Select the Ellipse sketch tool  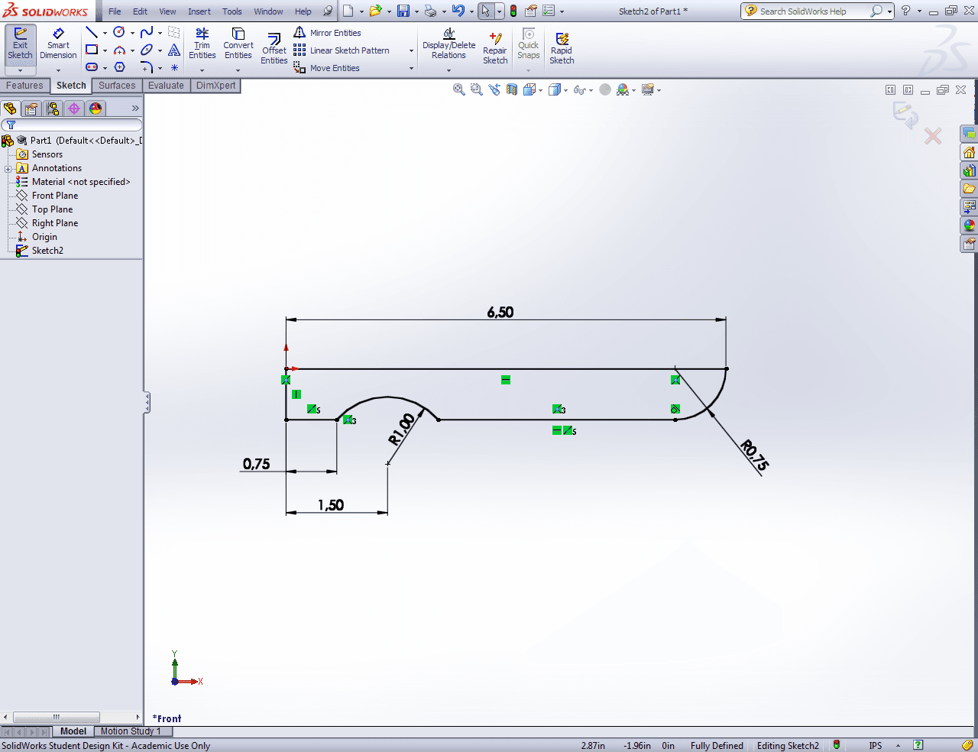coord(147,50)
